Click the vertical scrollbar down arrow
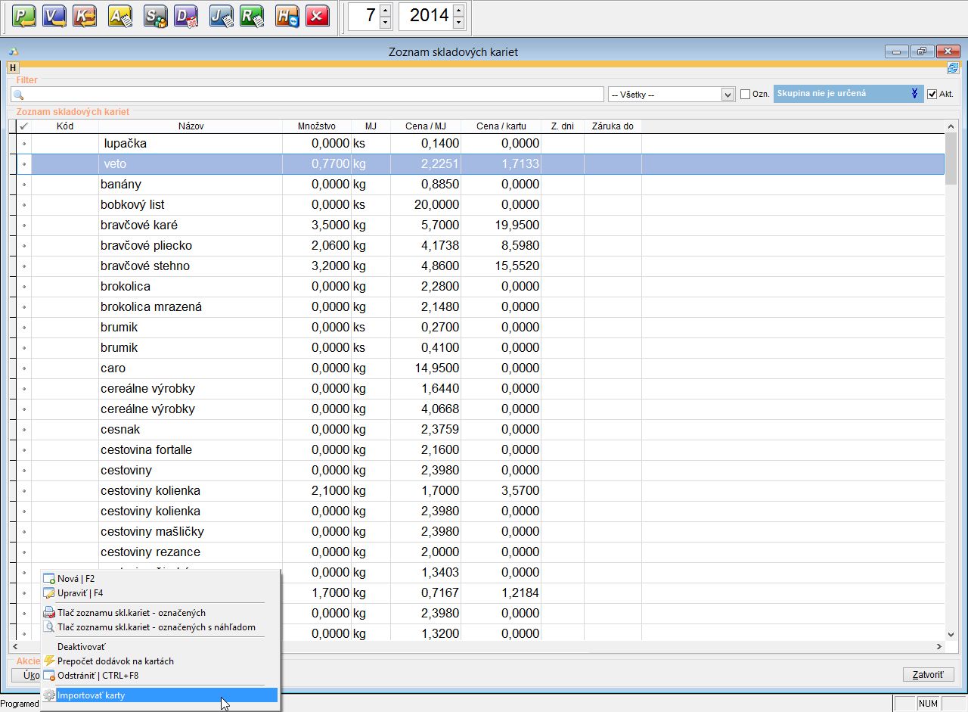Image resolution: width=968 pixels, height=712 pixels. pyautogui.click(x=951, y=634)
